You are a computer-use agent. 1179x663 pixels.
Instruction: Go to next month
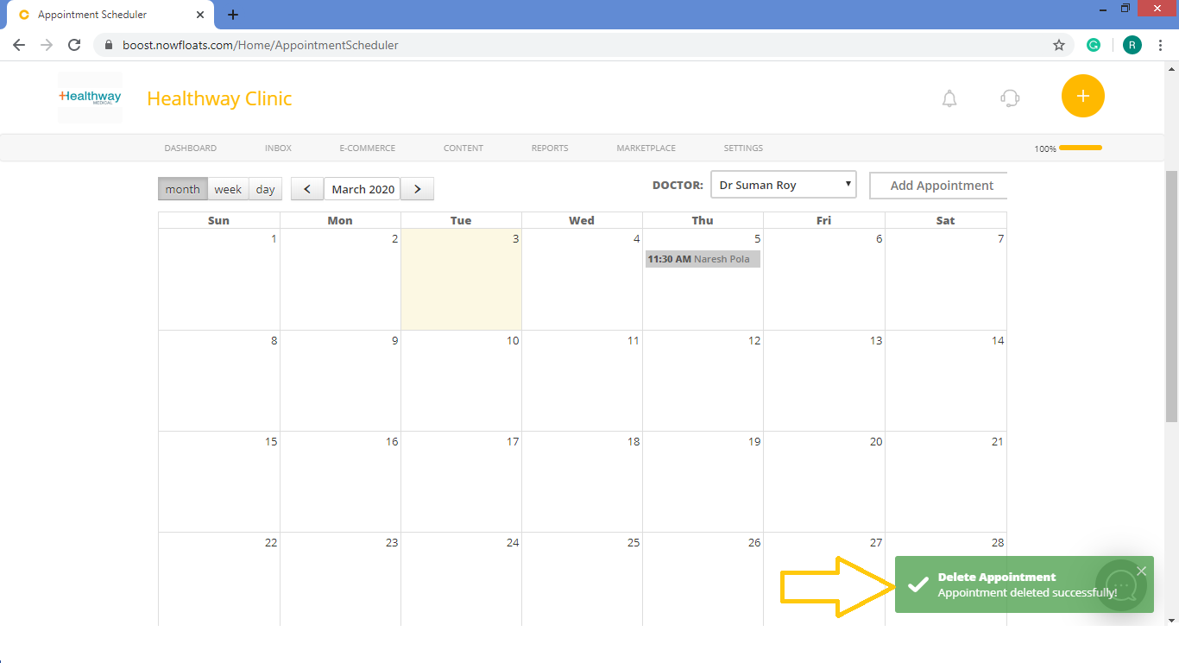tap(418, 189)
